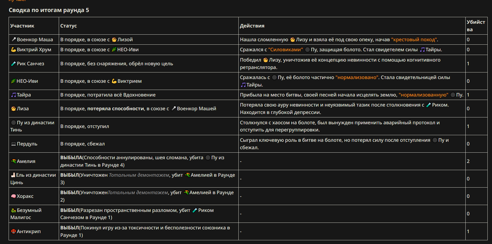The height and width of the screenshot is (244, 492).
Task: Click the status "В порядке, потратила всё Вдохновение"
Action: [108, 95]
